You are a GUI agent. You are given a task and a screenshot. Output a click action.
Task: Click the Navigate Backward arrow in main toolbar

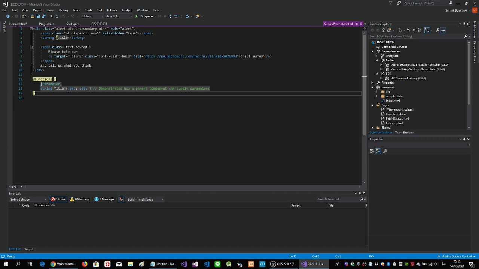[x=8, y=16]
